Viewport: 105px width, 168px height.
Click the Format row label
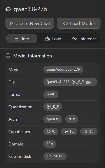coord(15,94)
